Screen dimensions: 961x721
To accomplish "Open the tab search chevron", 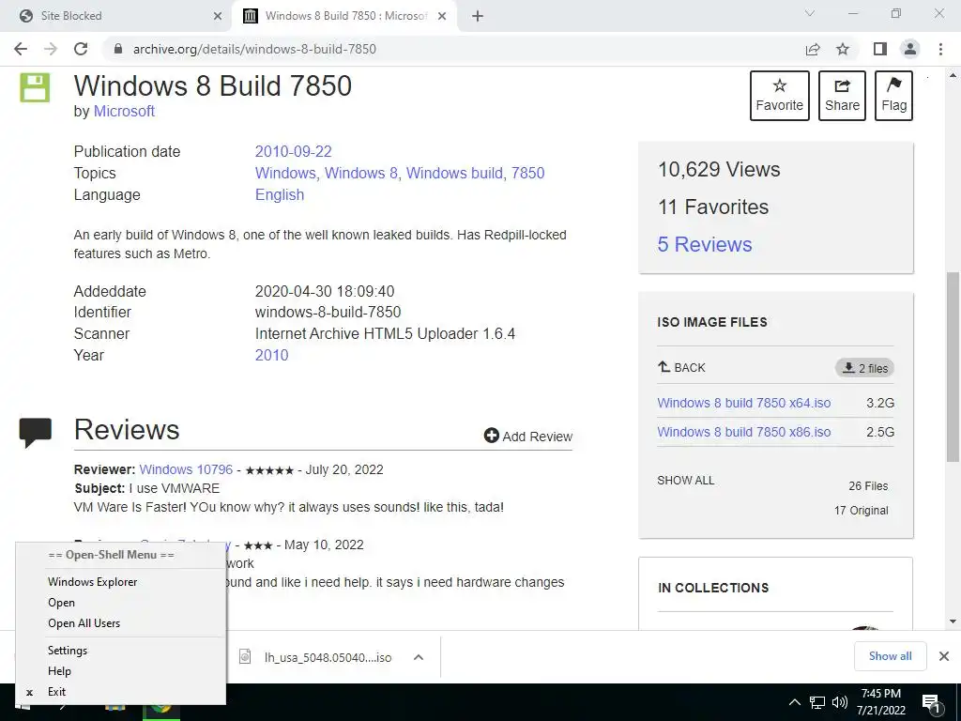I will (810, 13).
